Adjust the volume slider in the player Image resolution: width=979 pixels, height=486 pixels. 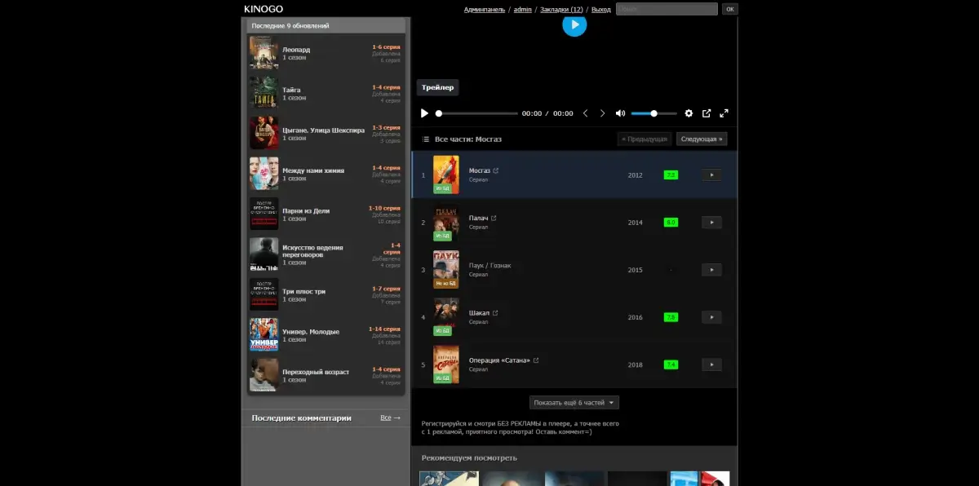click(653, 113)
